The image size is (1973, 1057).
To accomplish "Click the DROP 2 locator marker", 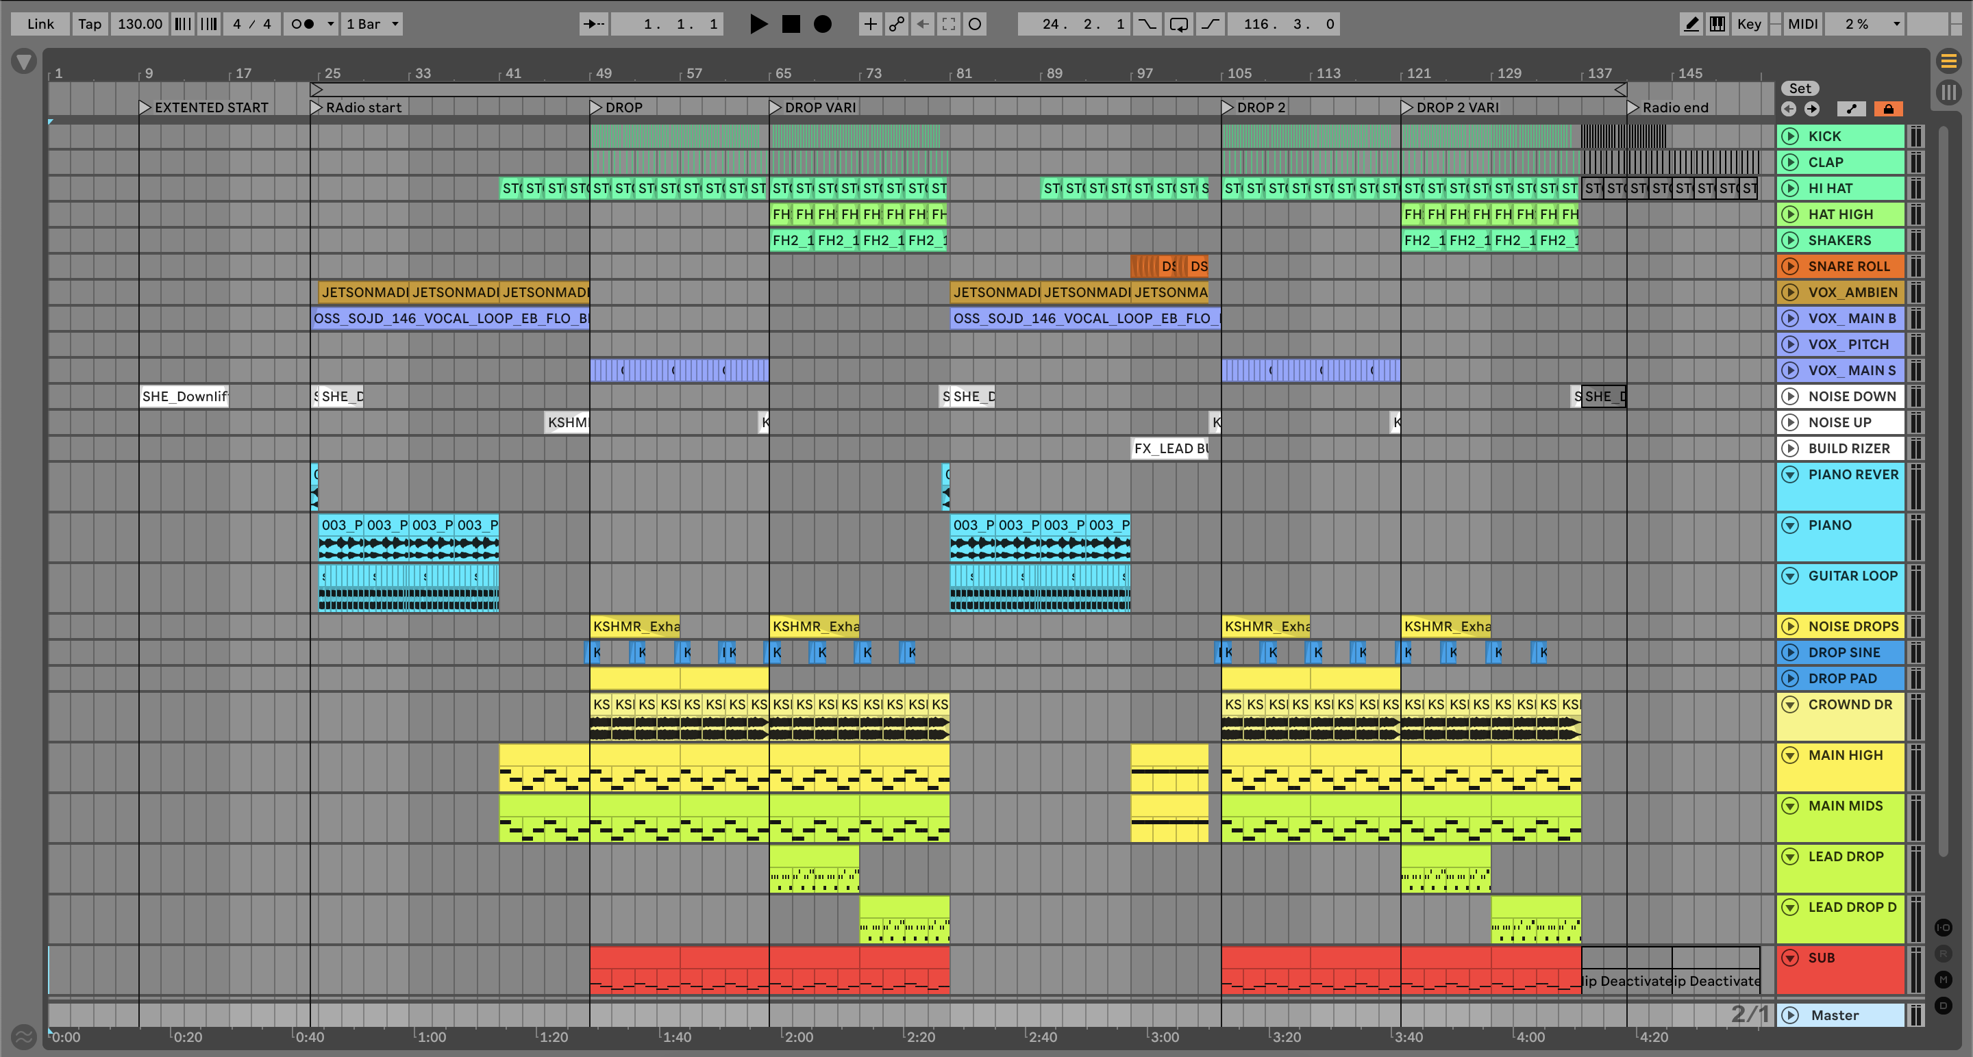I will (x=1228, y=107).
